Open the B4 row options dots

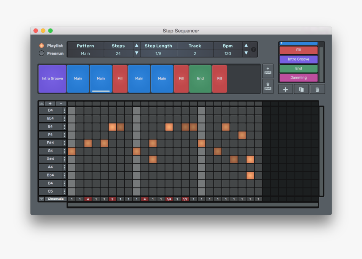[64, 183]
